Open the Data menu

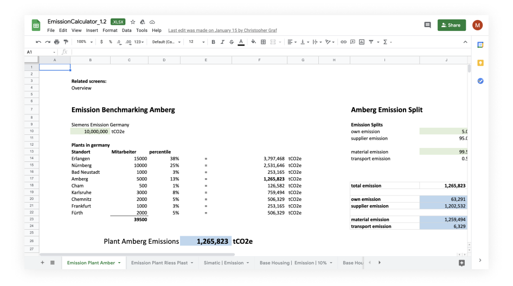[126, 30]
